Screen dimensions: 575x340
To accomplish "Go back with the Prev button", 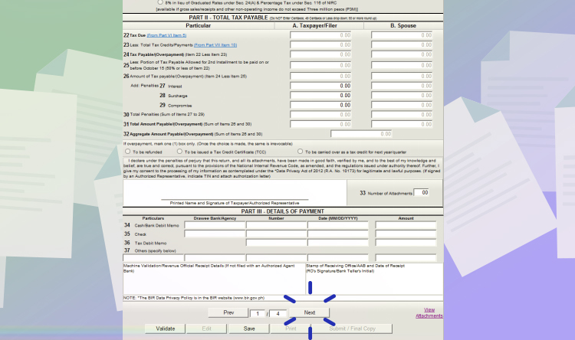I will coord(228,312).
